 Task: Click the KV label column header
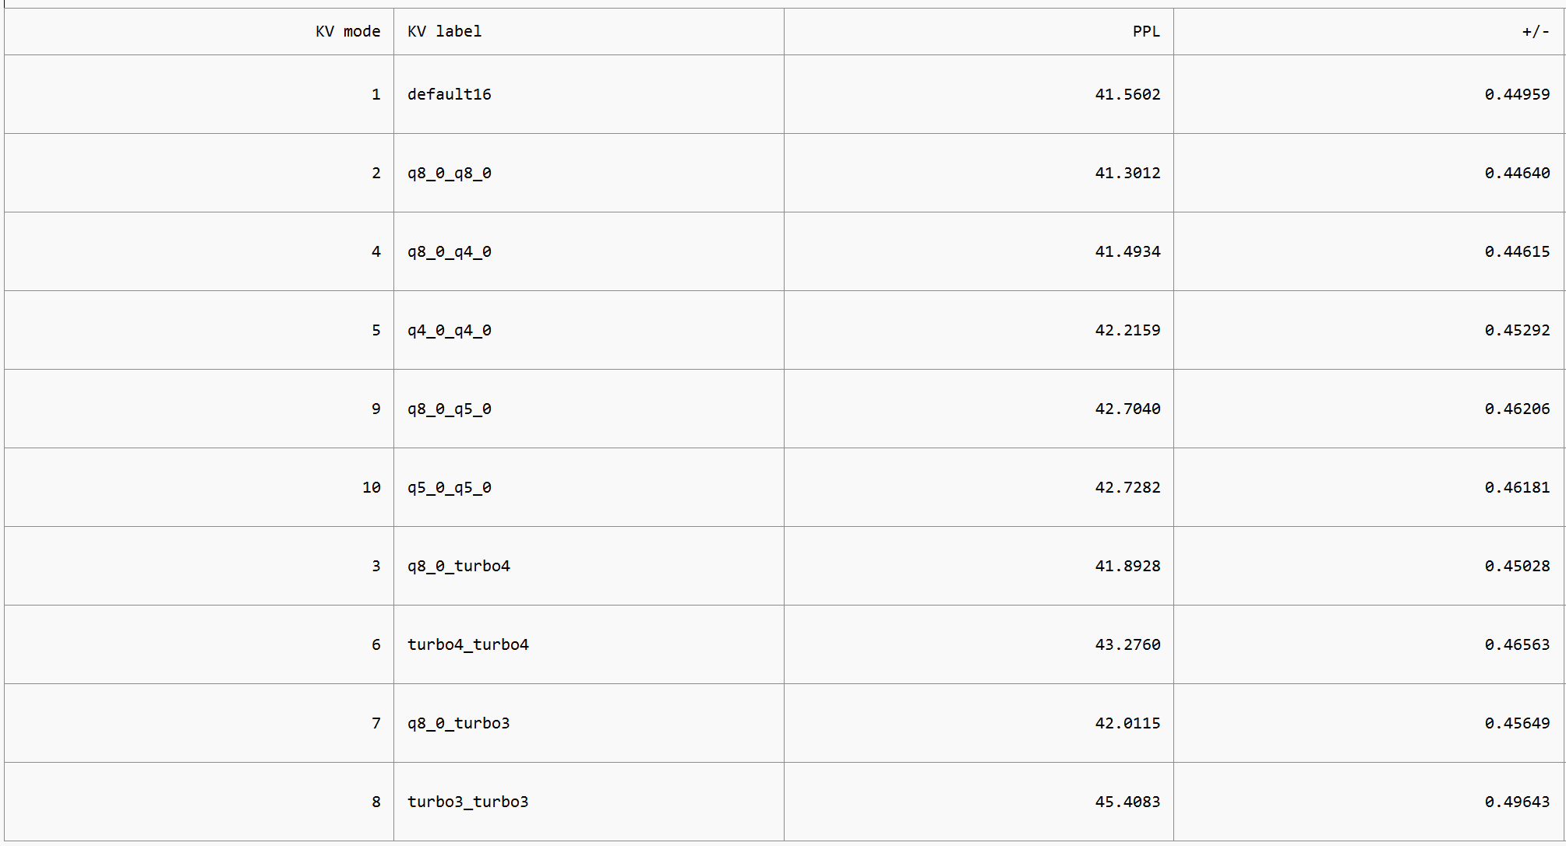(589, 31)
